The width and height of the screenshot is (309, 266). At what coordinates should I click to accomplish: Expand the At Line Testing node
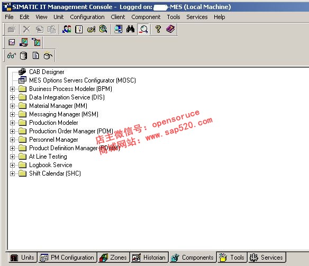(x=12, y=157)
